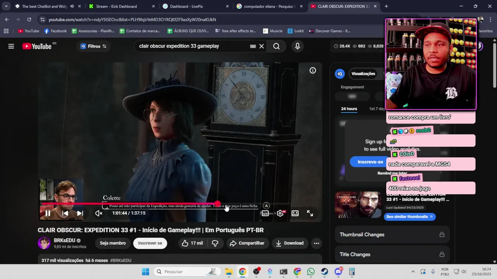Like the video with 17 mil
Viewport: 497px width, 279px height.
[x=193, y=243]
